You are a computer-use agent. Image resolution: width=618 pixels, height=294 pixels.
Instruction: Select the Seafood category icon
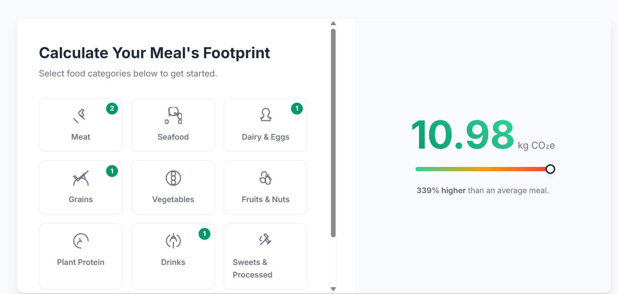coord(173,116)
